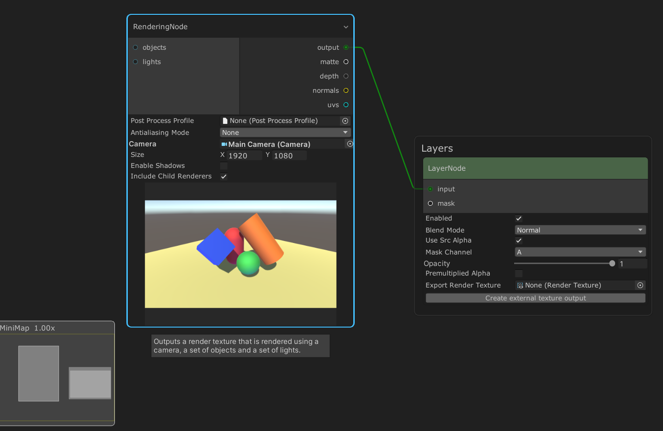Image resolution: width=663 pixels, height=431 pixels.
Task: Toggle the Premultiplied Alpha checkbox
Action: pos(518,274)
